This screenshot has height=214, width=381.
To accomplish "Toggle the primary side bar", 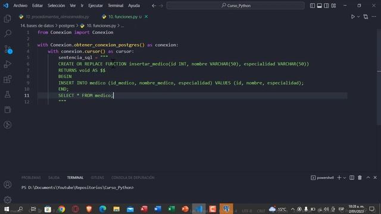I will (312, 5).
